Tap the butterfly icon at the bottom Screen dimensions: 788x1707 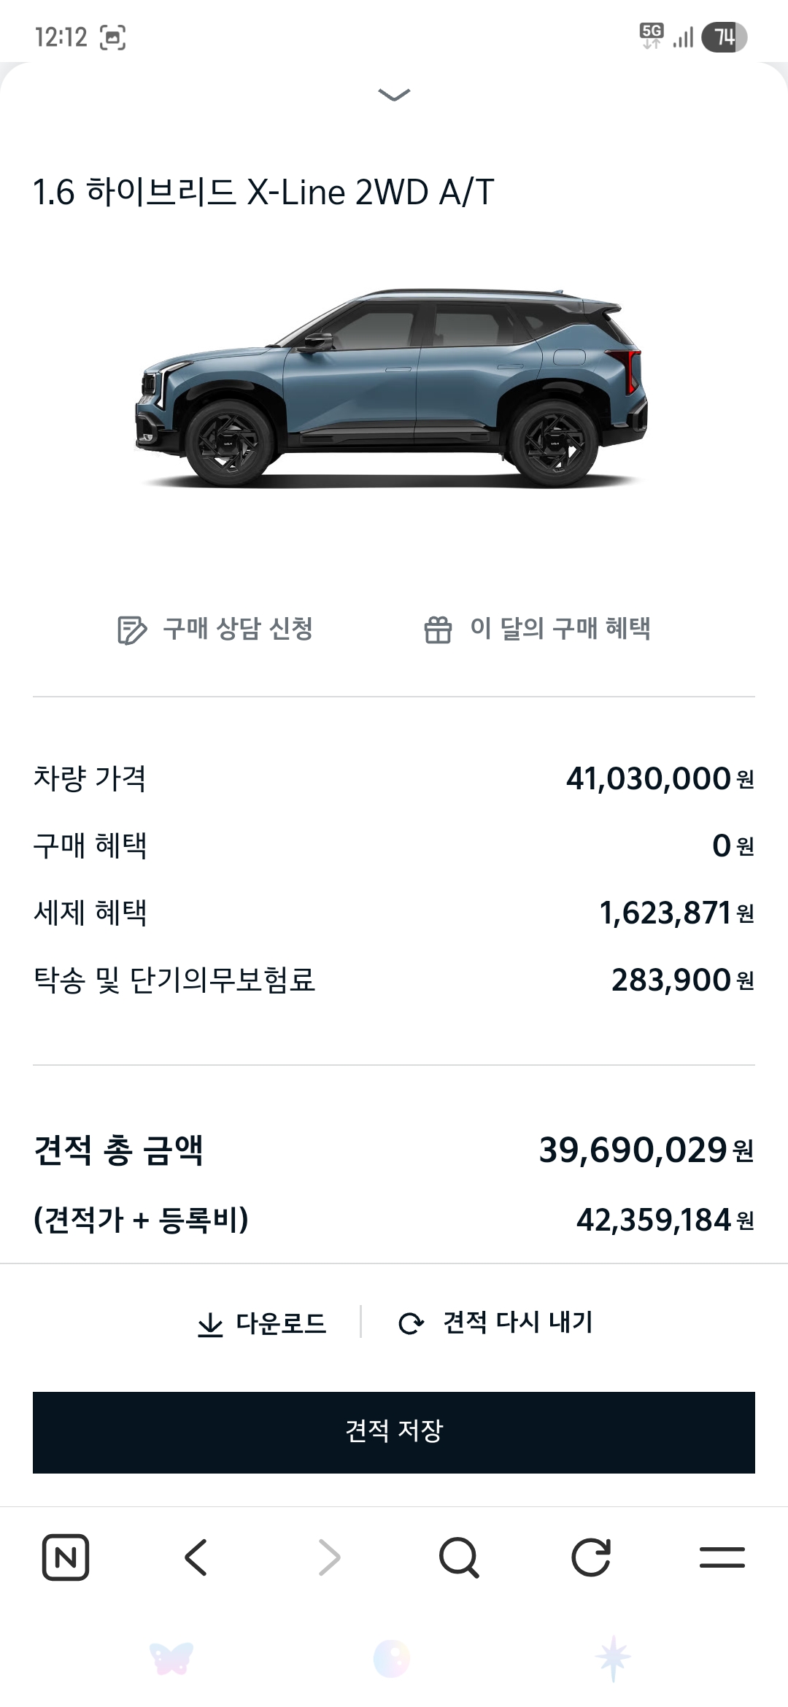[171, 1658]
